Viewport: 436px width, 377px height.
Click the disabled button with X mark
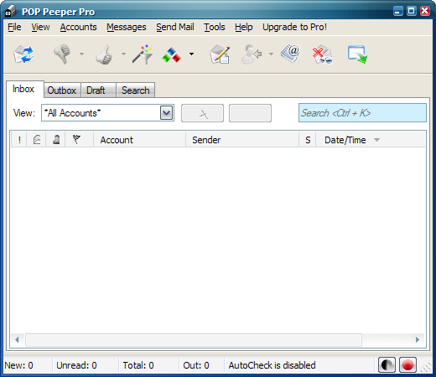202,113
